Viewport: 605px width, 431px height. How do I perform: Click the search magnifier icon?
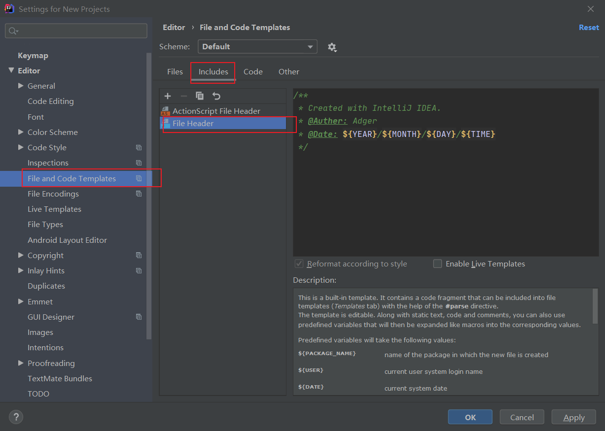(x=13, y=31)
